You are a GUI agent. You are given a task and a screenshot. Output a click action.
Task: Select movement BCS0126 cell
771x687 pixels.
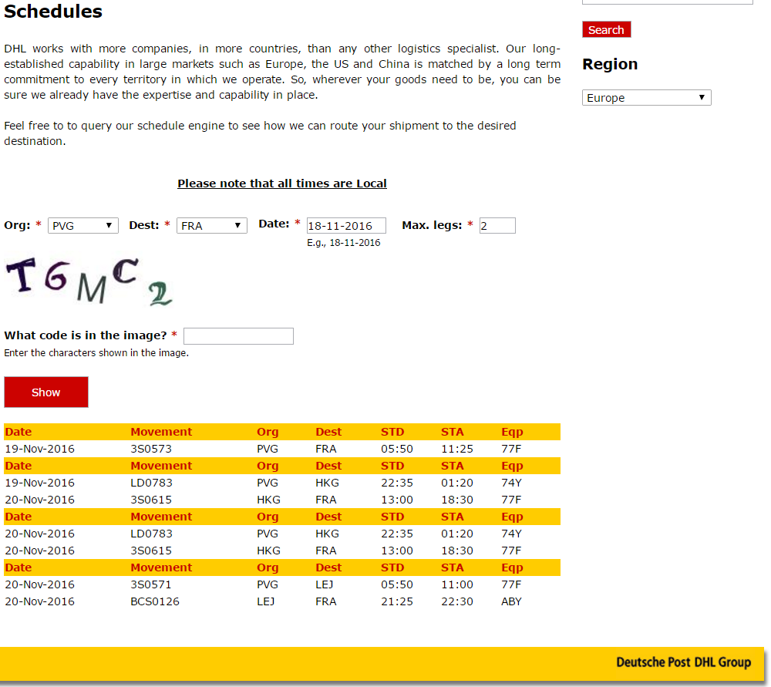[x=155, y=601]
